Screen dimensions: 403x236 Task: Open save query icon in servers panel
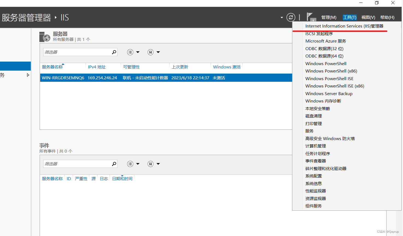click(151, 52)
